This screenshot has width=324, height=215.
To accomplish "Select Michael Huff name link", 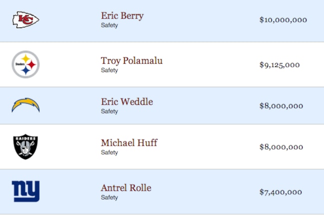I will click(x=129, y=143).
